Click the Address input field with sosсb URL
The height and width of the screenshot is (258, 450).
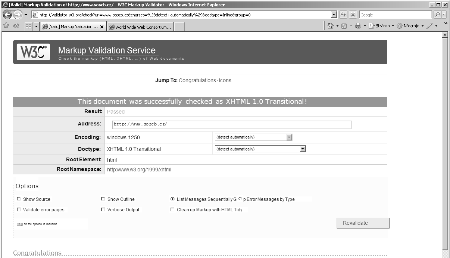(x=232, y=124)
